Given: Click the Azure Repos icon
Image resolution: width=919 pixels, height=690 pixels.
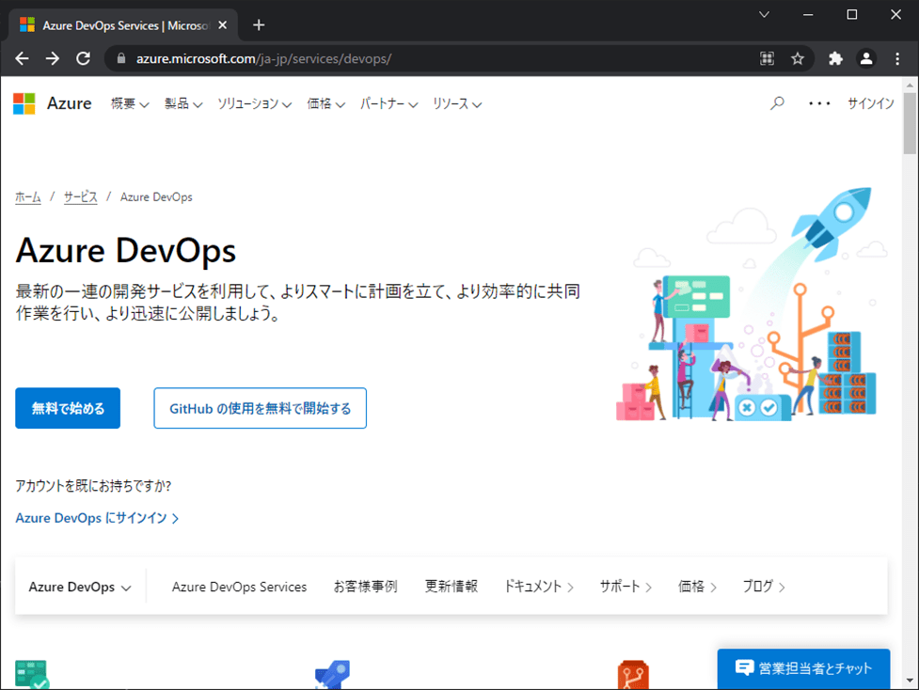Looking at the screenshot, I should click(633, 675).
